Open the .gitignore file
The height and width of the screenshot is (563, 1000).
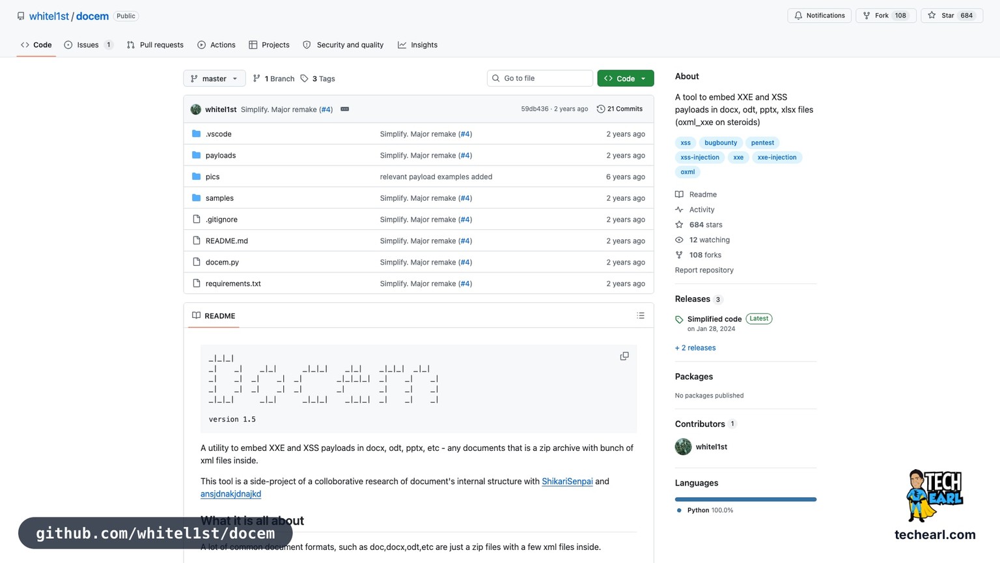tap(221, 220)
